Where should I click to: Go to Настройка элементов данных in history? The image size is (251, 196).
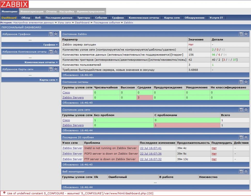coord(33,22)
